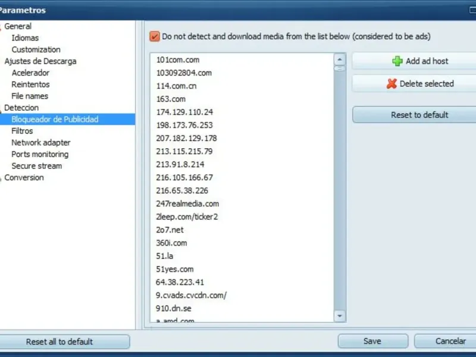
Task: Select host 9.cvads.cvcdn.com/ in list
Action: pyautogui.click(x=191, y=295)
